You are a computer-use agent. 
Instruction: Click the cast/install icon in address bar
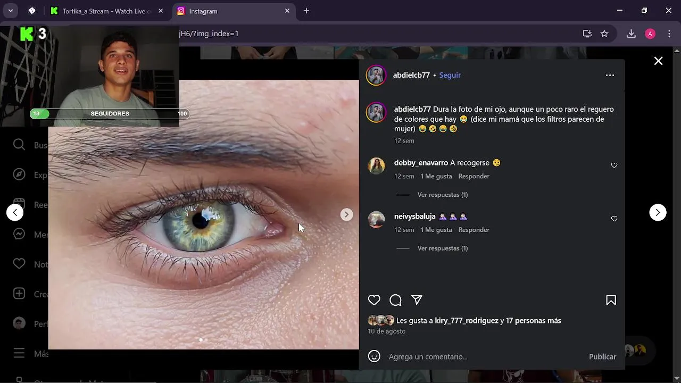587,34
